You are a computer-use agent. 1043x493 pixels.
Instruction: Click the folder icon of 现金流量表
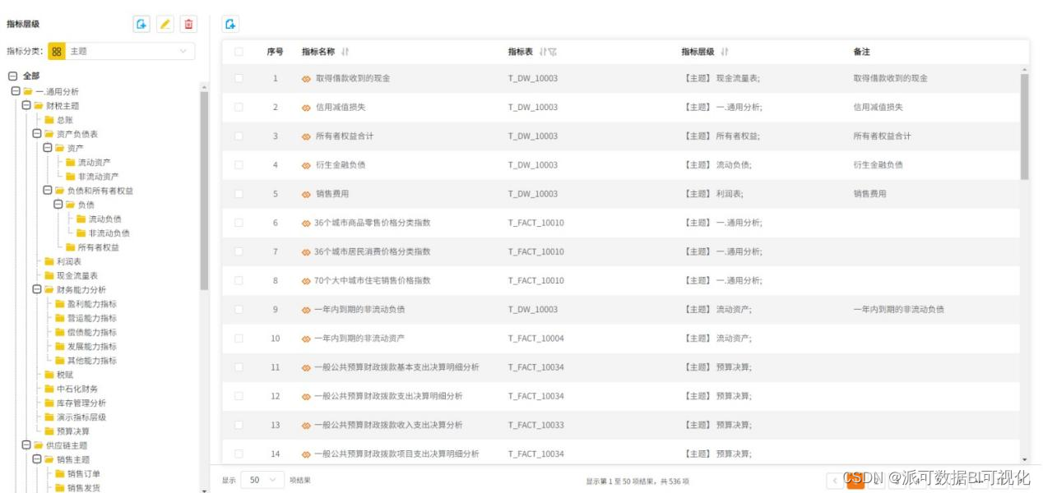coord(49,275)
